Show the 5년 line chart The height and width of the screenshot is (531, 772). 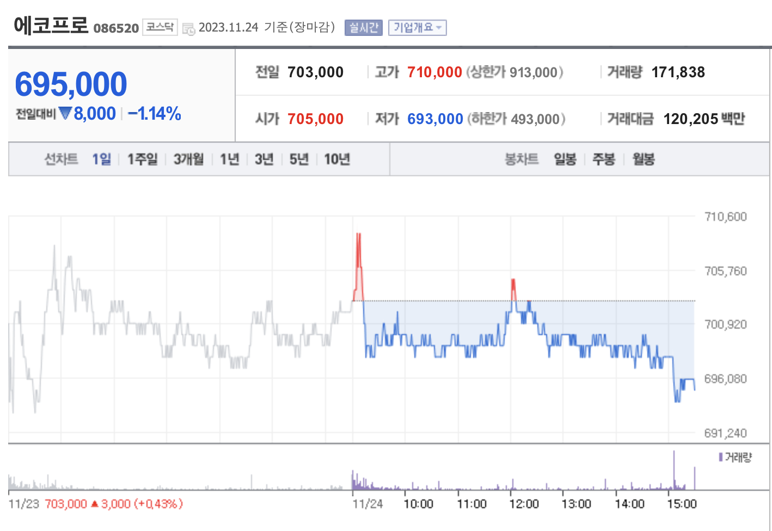[x=299, y=159]
